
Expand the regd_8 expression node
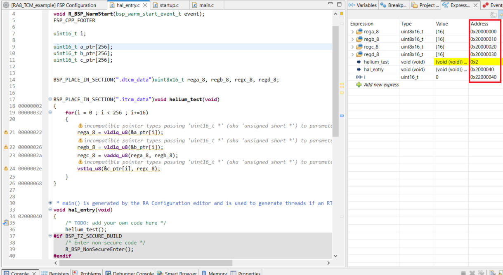pyautogui.click(x=352, y=54)
